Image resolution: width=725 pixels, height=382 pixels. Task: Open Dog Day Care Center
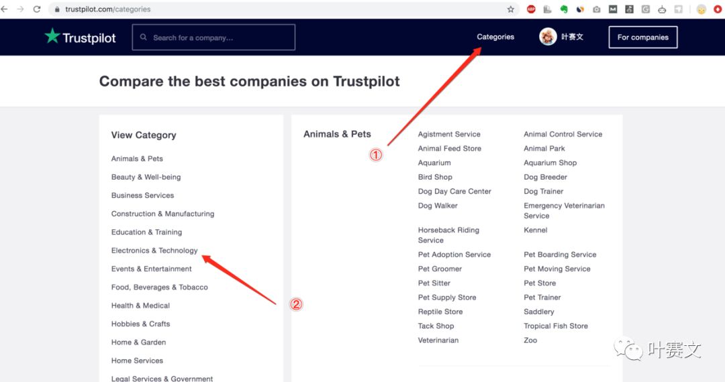click(454, 192)
